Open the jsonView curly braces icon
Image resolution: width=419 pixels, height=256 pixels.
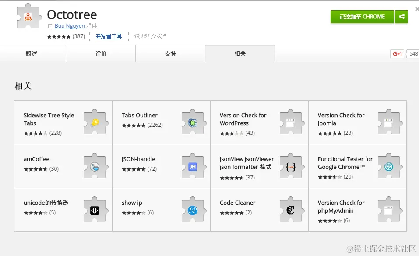click(292, 166)
